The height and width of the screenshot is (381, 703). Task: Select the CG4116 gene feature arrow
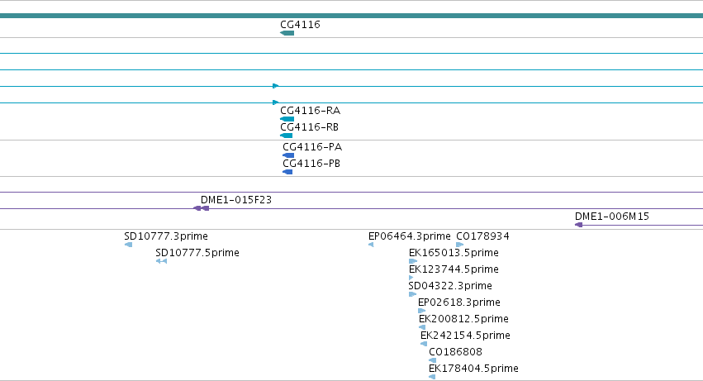tap(287, 33)
